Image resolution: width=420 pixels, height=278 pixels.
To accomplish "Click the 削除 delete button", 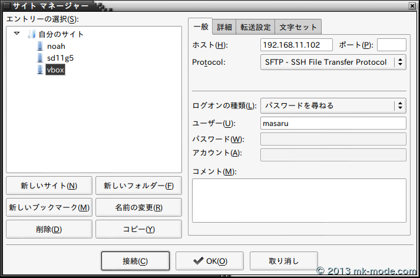I will [x=49, y=229].
